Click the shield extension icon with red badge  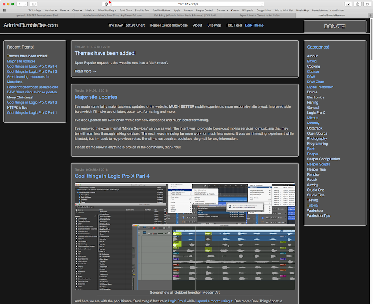(x=106, y=3)
